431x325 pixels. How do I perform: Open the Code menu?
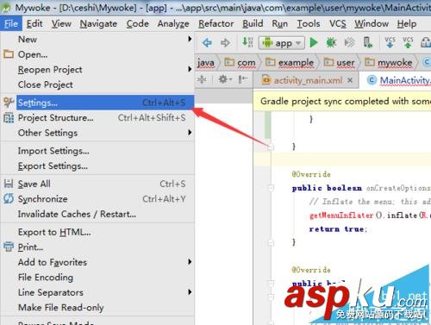tap(137, 23)
